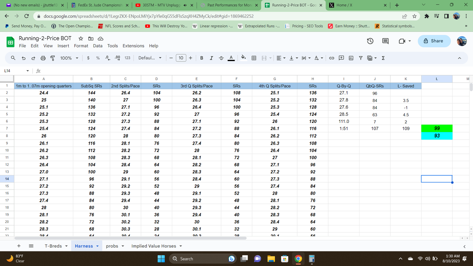473x266 pixels.
Task: Select the paint format tool
Action: click(52, 58)
